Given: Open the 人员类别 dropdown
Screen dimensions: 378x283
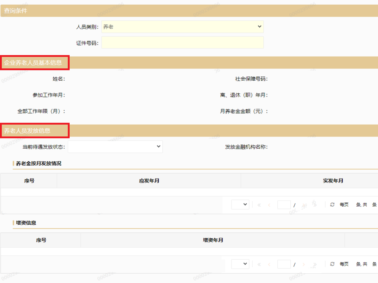Looking at the screenshot, I should click(183, 27).
